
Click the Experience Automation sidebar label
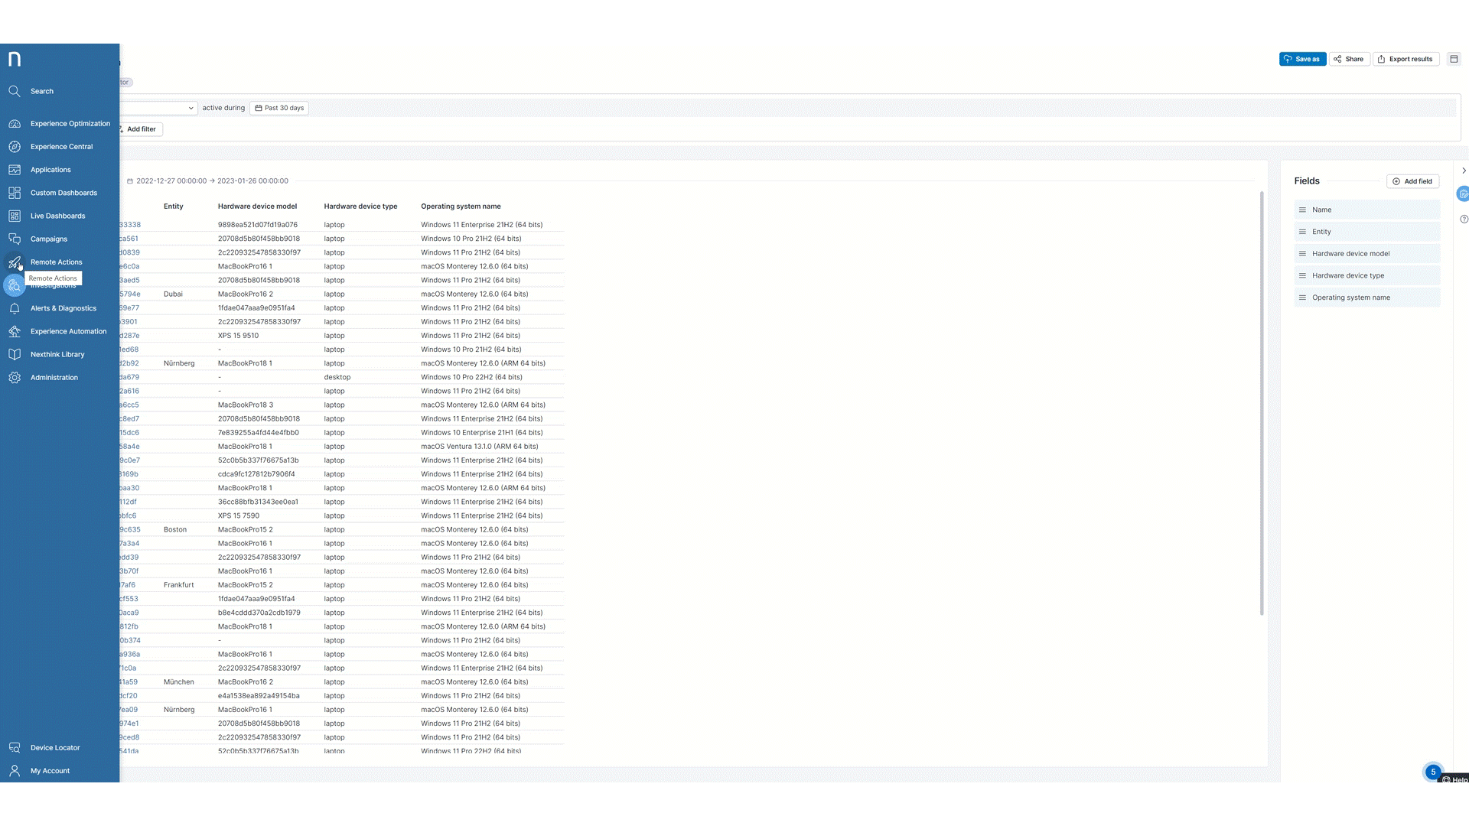click(x=68, y=331)
